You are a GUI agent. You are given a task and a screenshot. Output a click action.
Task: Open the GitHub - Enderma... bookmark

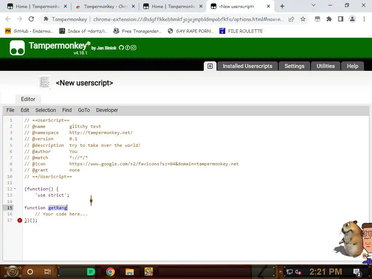29,31
